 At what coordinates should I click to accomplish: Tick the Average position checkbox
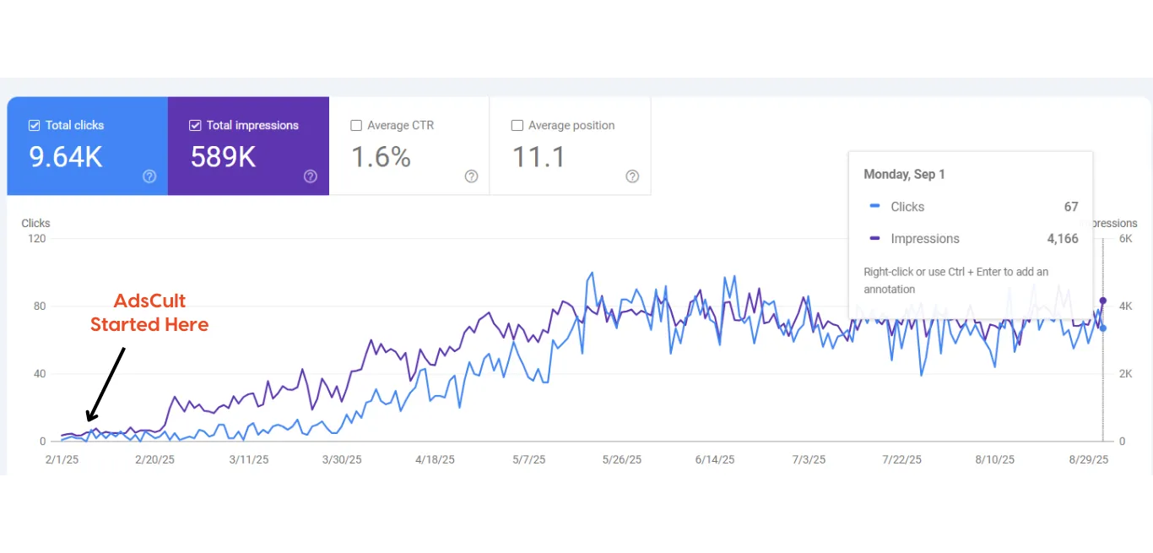[x=517, y=126]
